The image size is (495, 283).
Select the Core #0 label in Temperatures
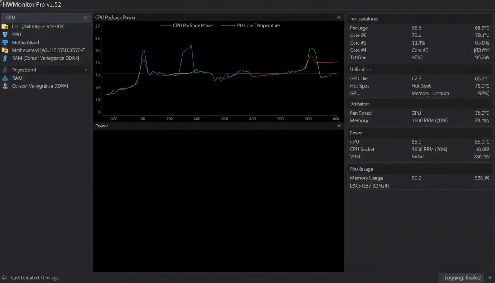pos(358,35)
